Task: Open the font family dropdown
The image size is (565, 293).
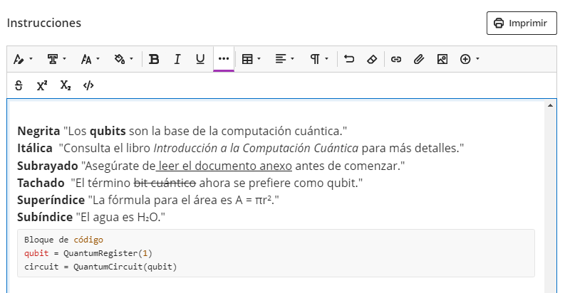Action: 56,59
